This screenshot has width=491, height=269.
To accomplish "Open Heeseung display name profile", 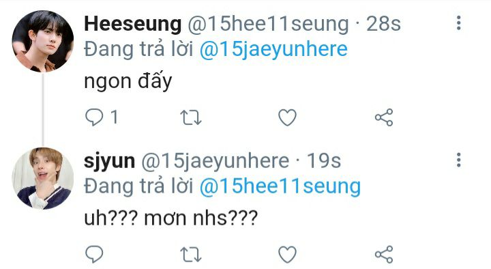I will pos(133,23).
